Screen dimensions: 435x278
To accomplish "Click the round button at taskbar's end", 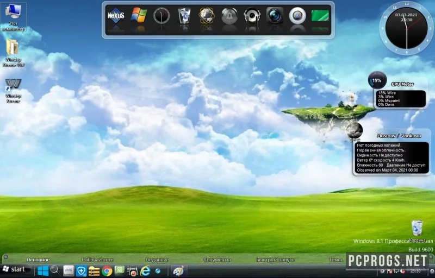I will pos(431,270).
